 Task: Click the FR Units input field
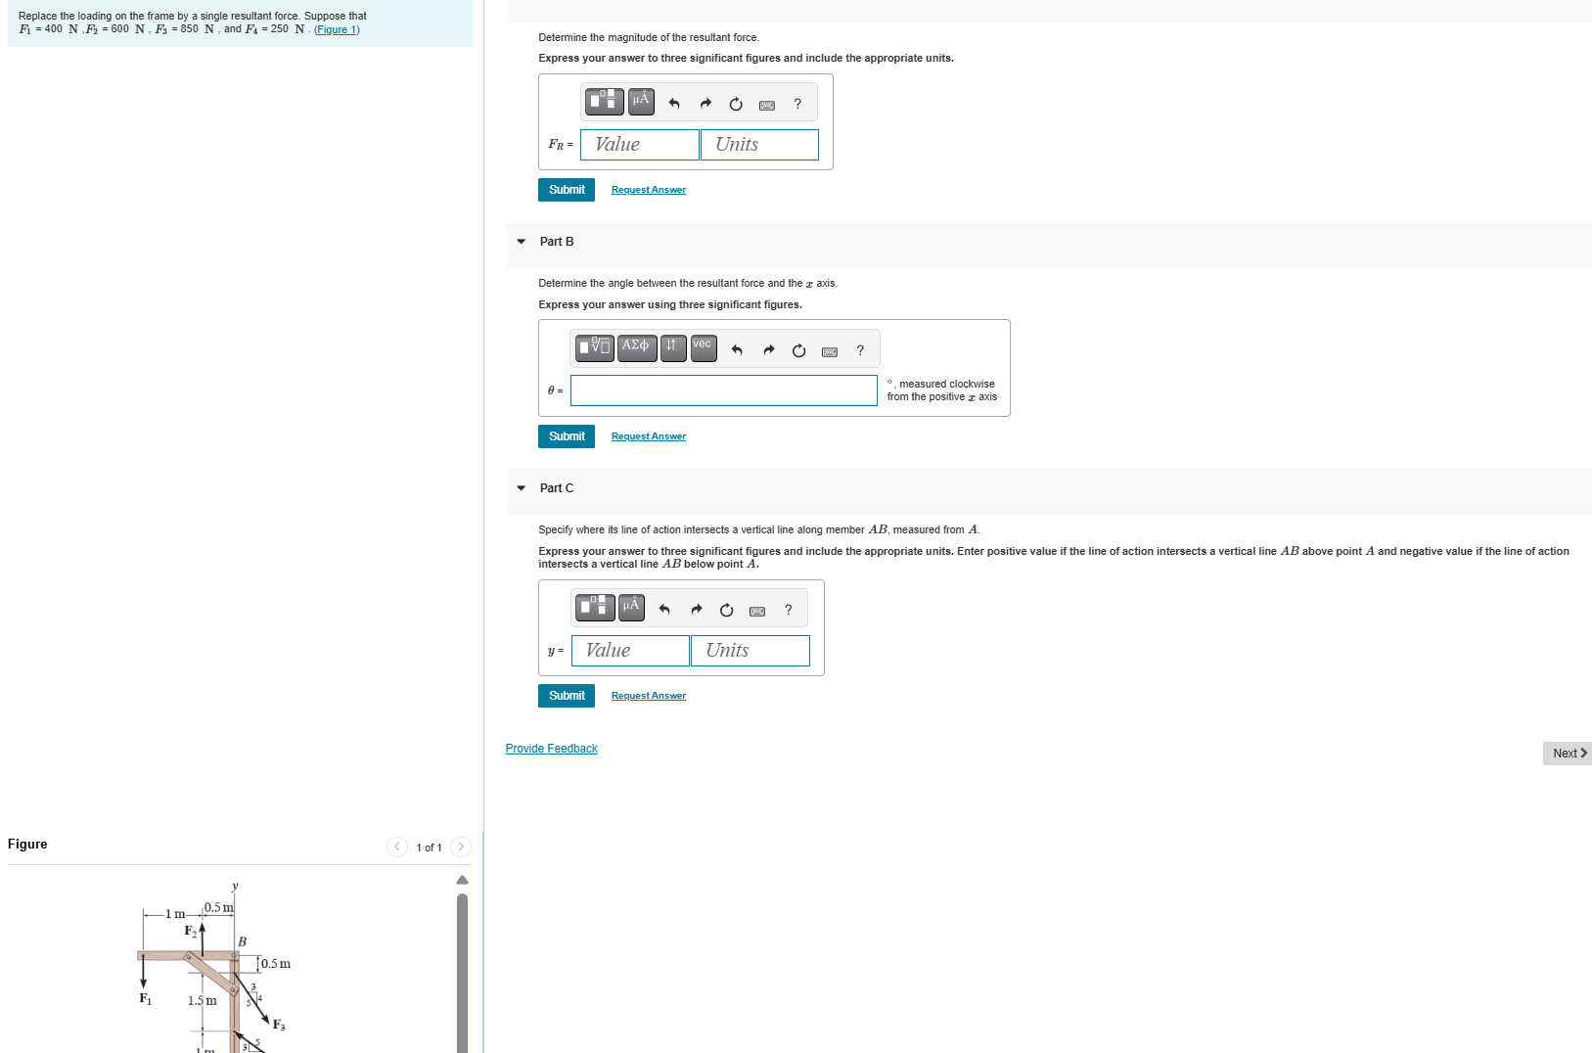pos(759,145)
